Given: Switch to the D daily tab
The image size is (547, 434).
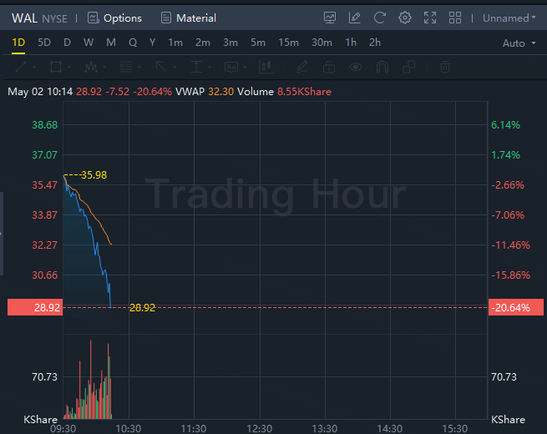Looking at the screenshot, I should click(x=67, y=43).
